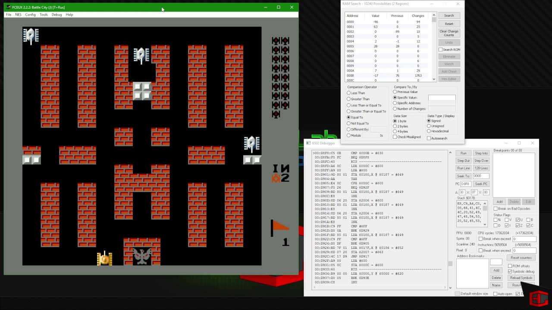The image size is (552, 310).
Task: Open the Help menu
Action: click(x=69, y=15)
